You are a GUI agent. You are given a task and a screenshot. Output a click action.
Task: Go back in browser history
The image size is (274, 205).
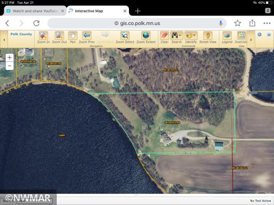point(7,23)
